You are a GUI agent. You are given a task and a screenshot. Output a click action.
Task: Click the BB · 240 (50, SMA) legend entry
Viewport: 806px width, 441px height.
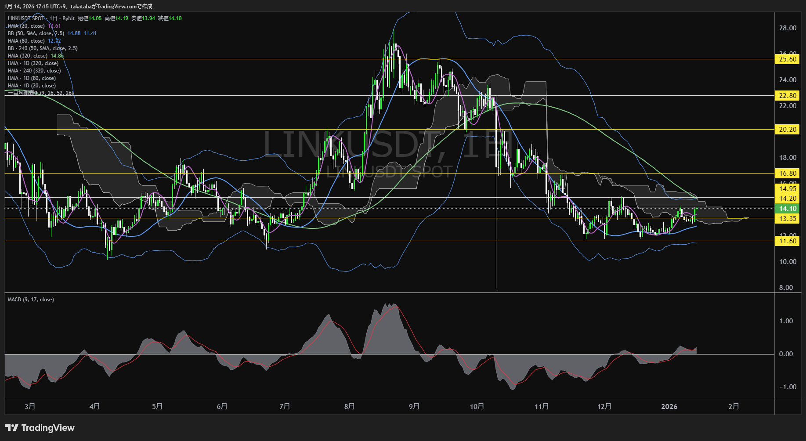[43, 48]
